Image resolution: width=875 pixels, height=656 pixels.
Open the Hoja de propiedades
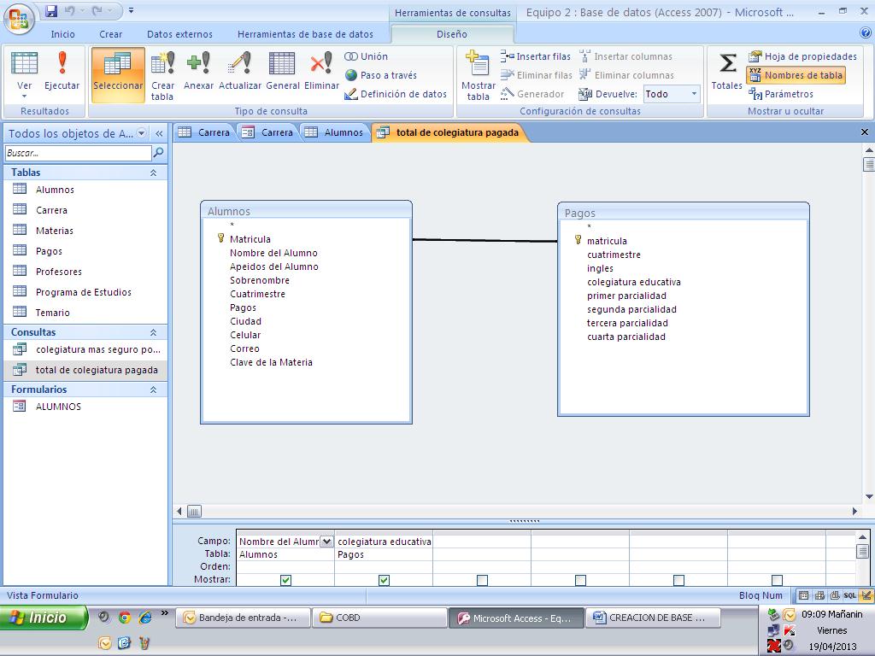pyautogui.click(x=803, y=56)
